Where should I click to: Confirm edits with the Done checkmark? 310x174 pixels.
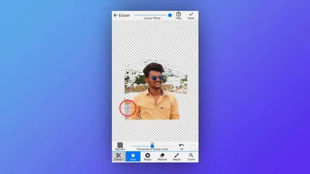tap(191, 14)
